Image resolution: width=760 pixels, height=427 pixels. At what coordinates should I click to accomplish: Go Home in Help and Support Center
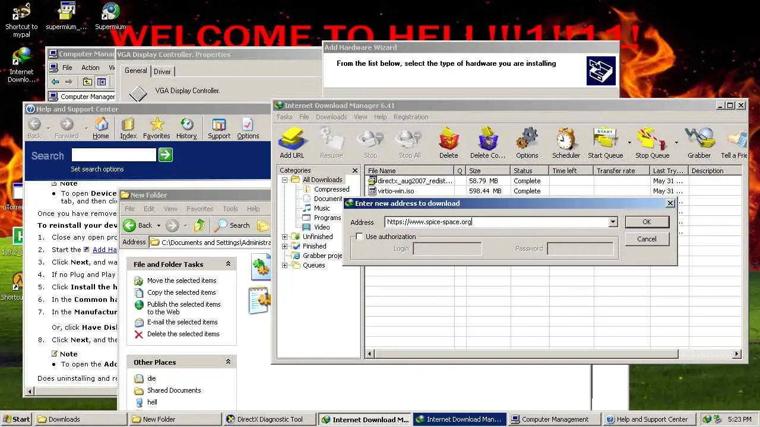[101, 128]
